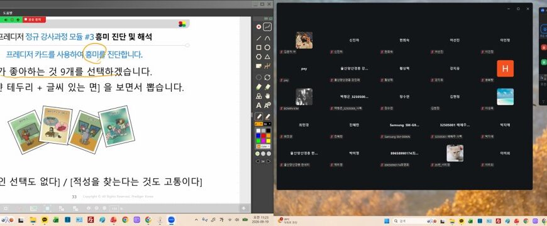The width and height of the screenshot is (547, 226).
Task: Click the rotate refresh arrow tool
Action: point(267,77)
